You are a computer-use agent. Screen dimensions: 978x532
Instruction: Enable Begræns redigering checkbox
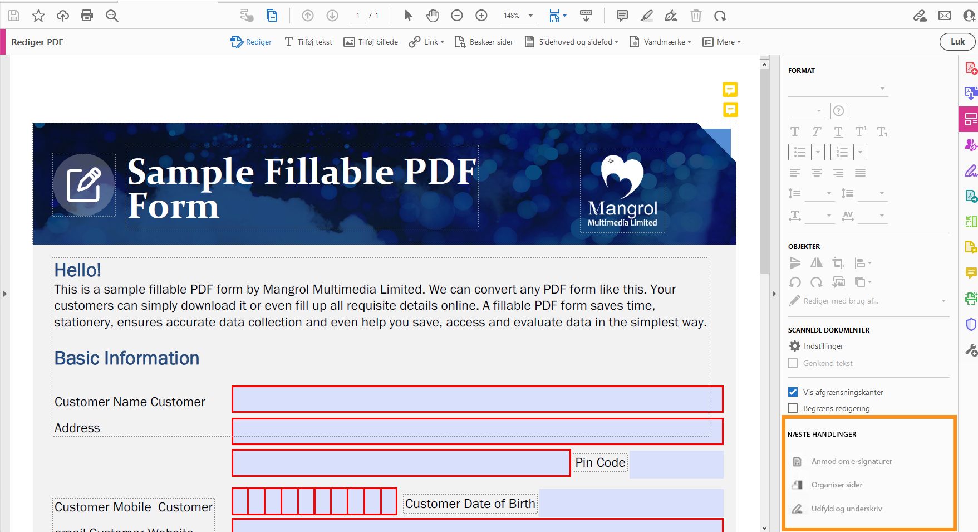[793, 408]
